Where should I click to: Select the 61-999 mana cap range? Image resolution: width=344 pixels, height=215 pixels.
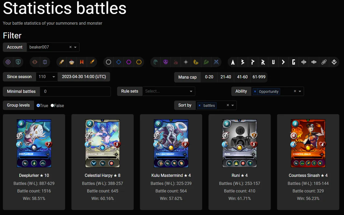[x=259, y=77]
